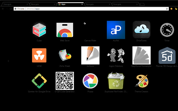Click the Chrome site info chip
The image size is (178, 111).
(19, 9)
